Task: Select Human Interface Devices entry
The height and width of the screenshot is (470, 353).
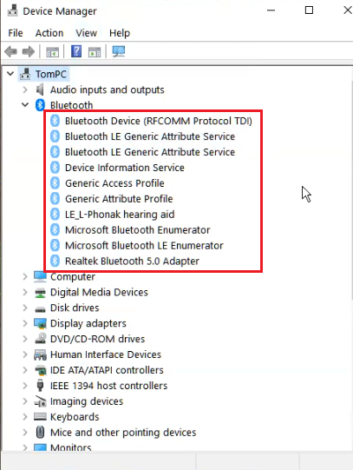Action: [x=106, y=354]
